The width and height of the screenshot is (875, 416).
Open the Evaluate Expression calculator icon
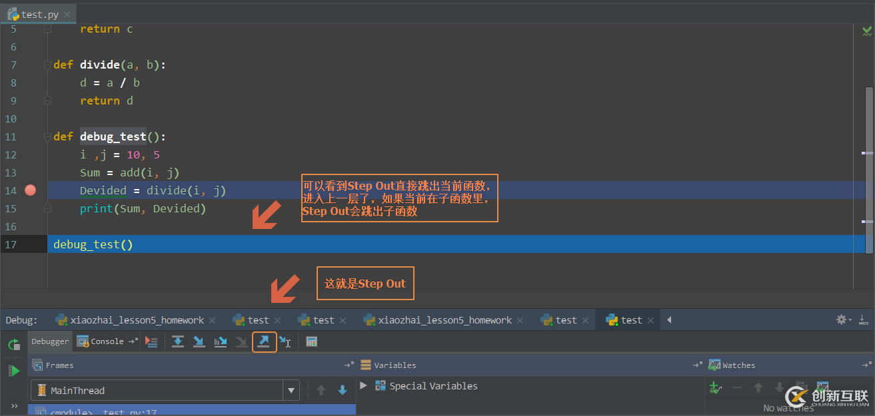pyautogui.click(x=311, y=341)
